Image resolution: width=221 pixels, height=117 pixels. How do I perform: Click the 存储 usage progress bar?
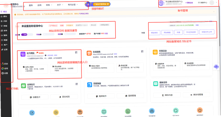[x=49, y=34]
